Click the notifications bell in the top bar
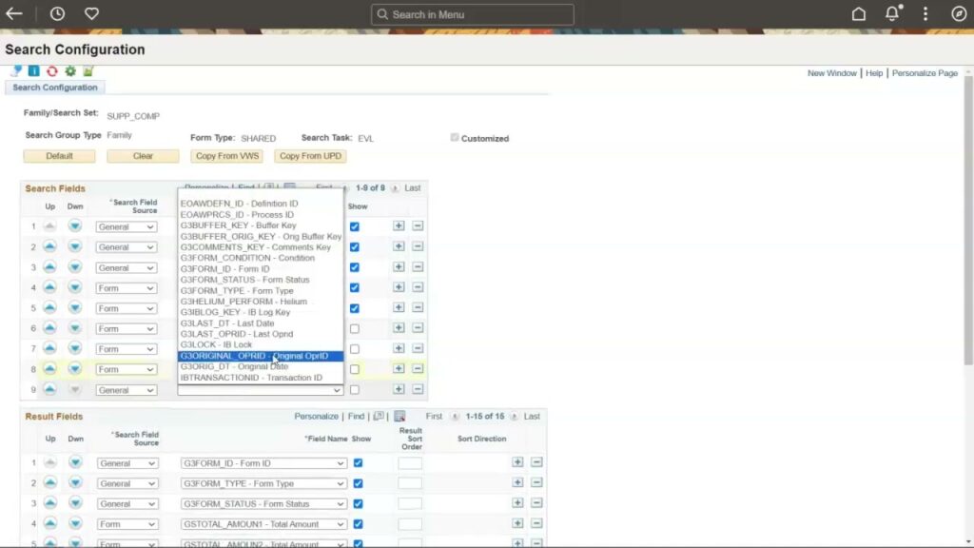Image resolution: width=974 pixels, height=548 pixels. (891, 13)
